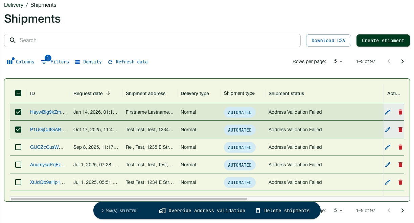Click edit pencil icon for shipment GUCZcCusW

(388, 147)
